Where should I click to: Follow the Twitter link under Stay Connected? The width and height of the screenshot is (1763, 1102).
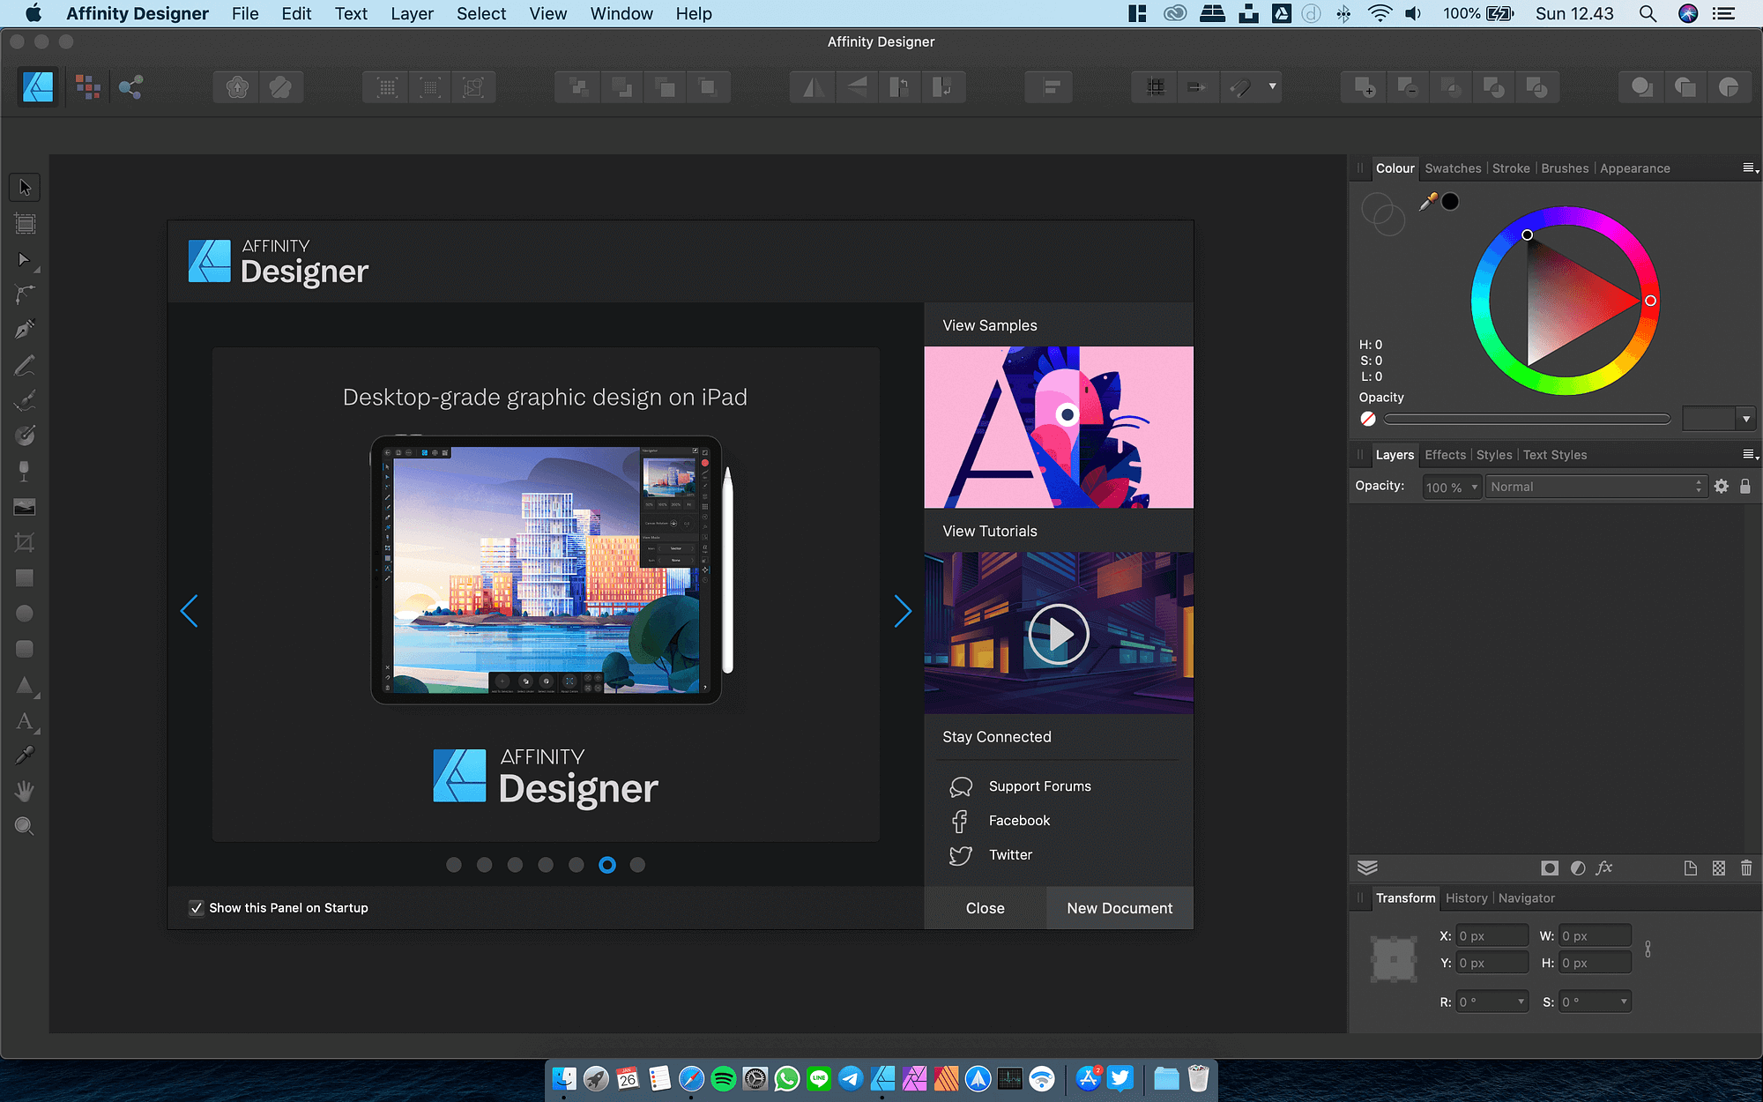[x=1009, y=854]
